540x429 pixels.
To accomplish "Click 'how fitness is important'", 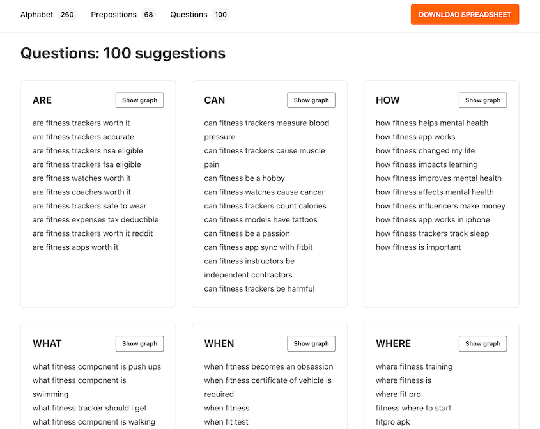I will point(419,247).
